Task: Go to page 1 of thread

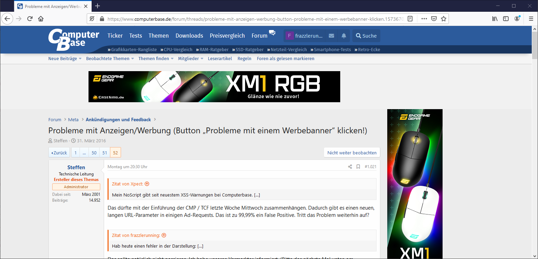Action: coord(75,153)
